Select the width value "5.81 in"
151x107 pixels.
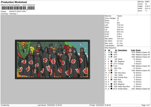pyautogui.click(x=147, y=9)
